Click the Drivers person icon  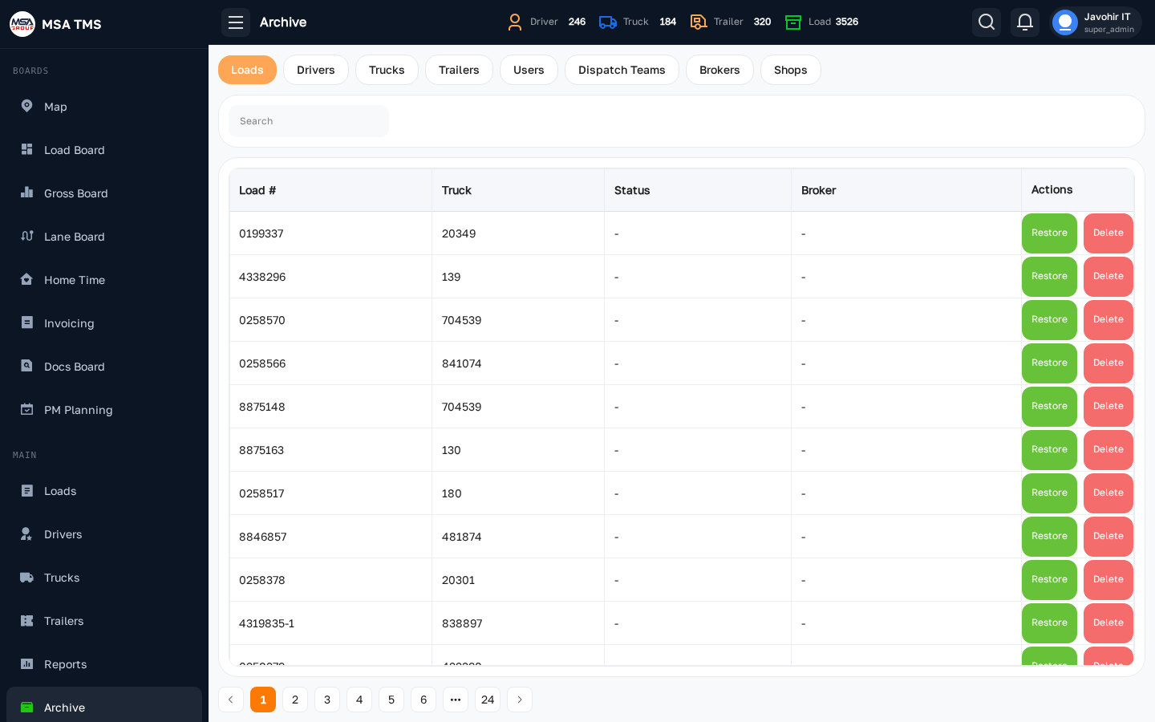tap(26, 533)
